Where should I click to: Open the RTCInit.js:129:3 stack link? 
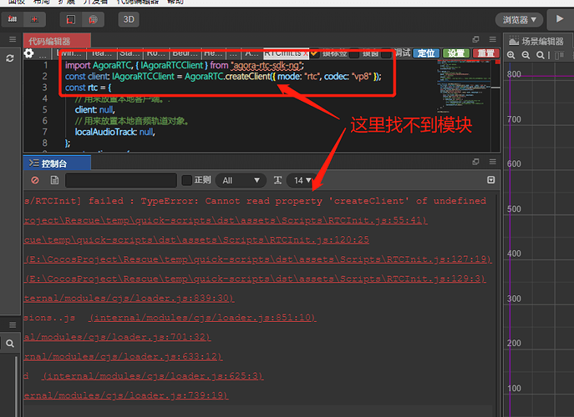(x=255, y=279)
